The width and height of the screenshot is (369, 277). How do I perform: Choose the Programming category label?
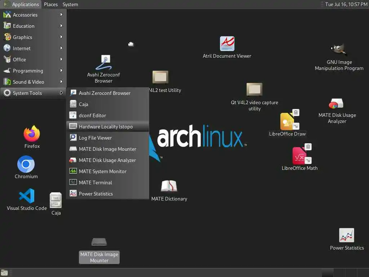point(28,71)
